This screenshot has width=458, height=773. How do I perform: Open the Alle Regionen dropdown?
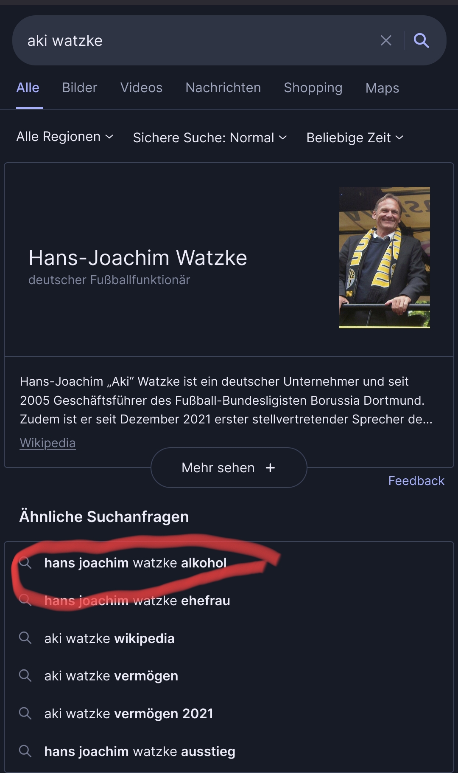tap(65, 137)
